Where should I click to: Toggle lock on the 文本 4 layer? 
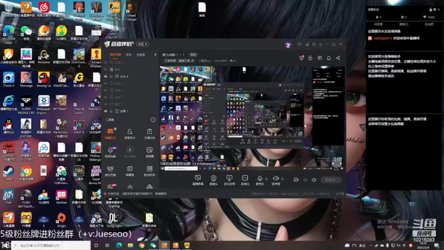tap(112, 77)
